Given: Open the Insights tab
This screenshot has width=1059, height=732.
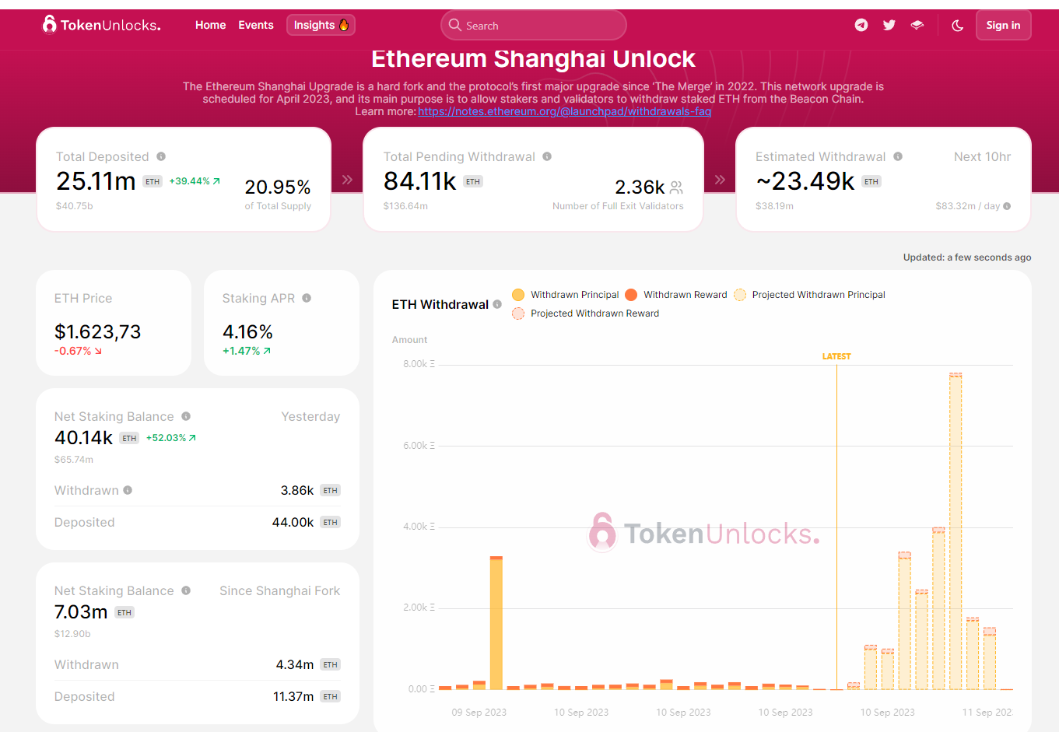Looking at the screenshot, I should (321, 25).
